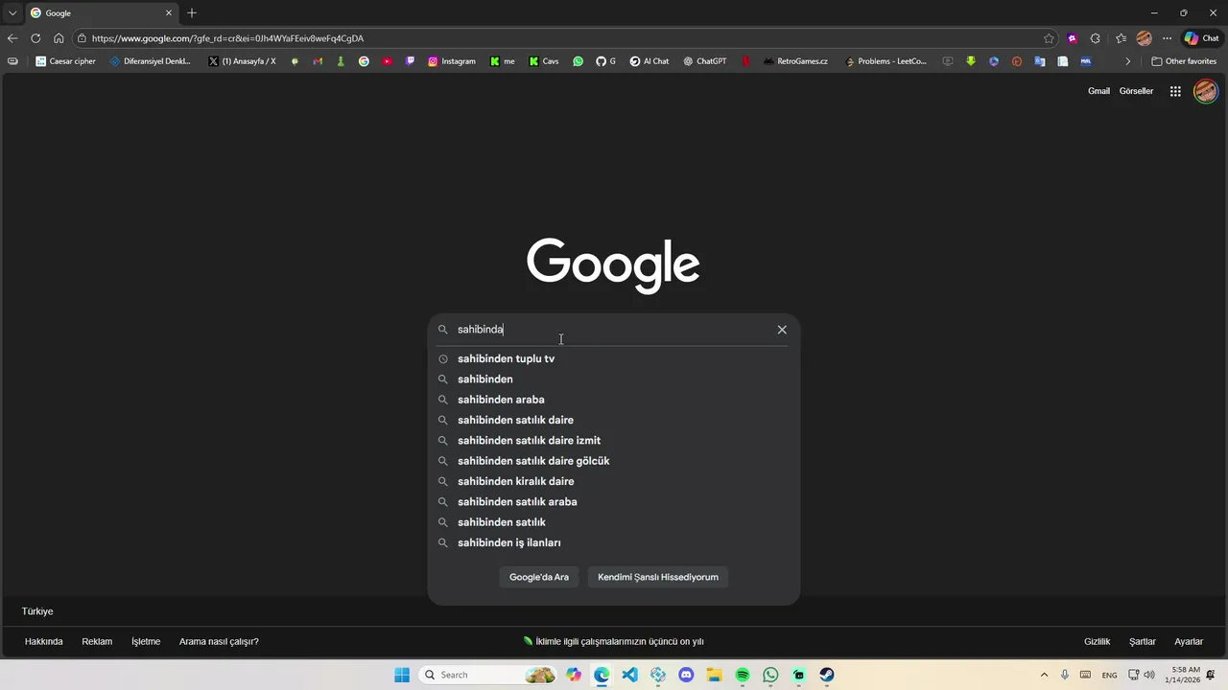Open the Ayarlar footer menu
The width and height of the screenshot is (1228, 690).
point(1189,642)
